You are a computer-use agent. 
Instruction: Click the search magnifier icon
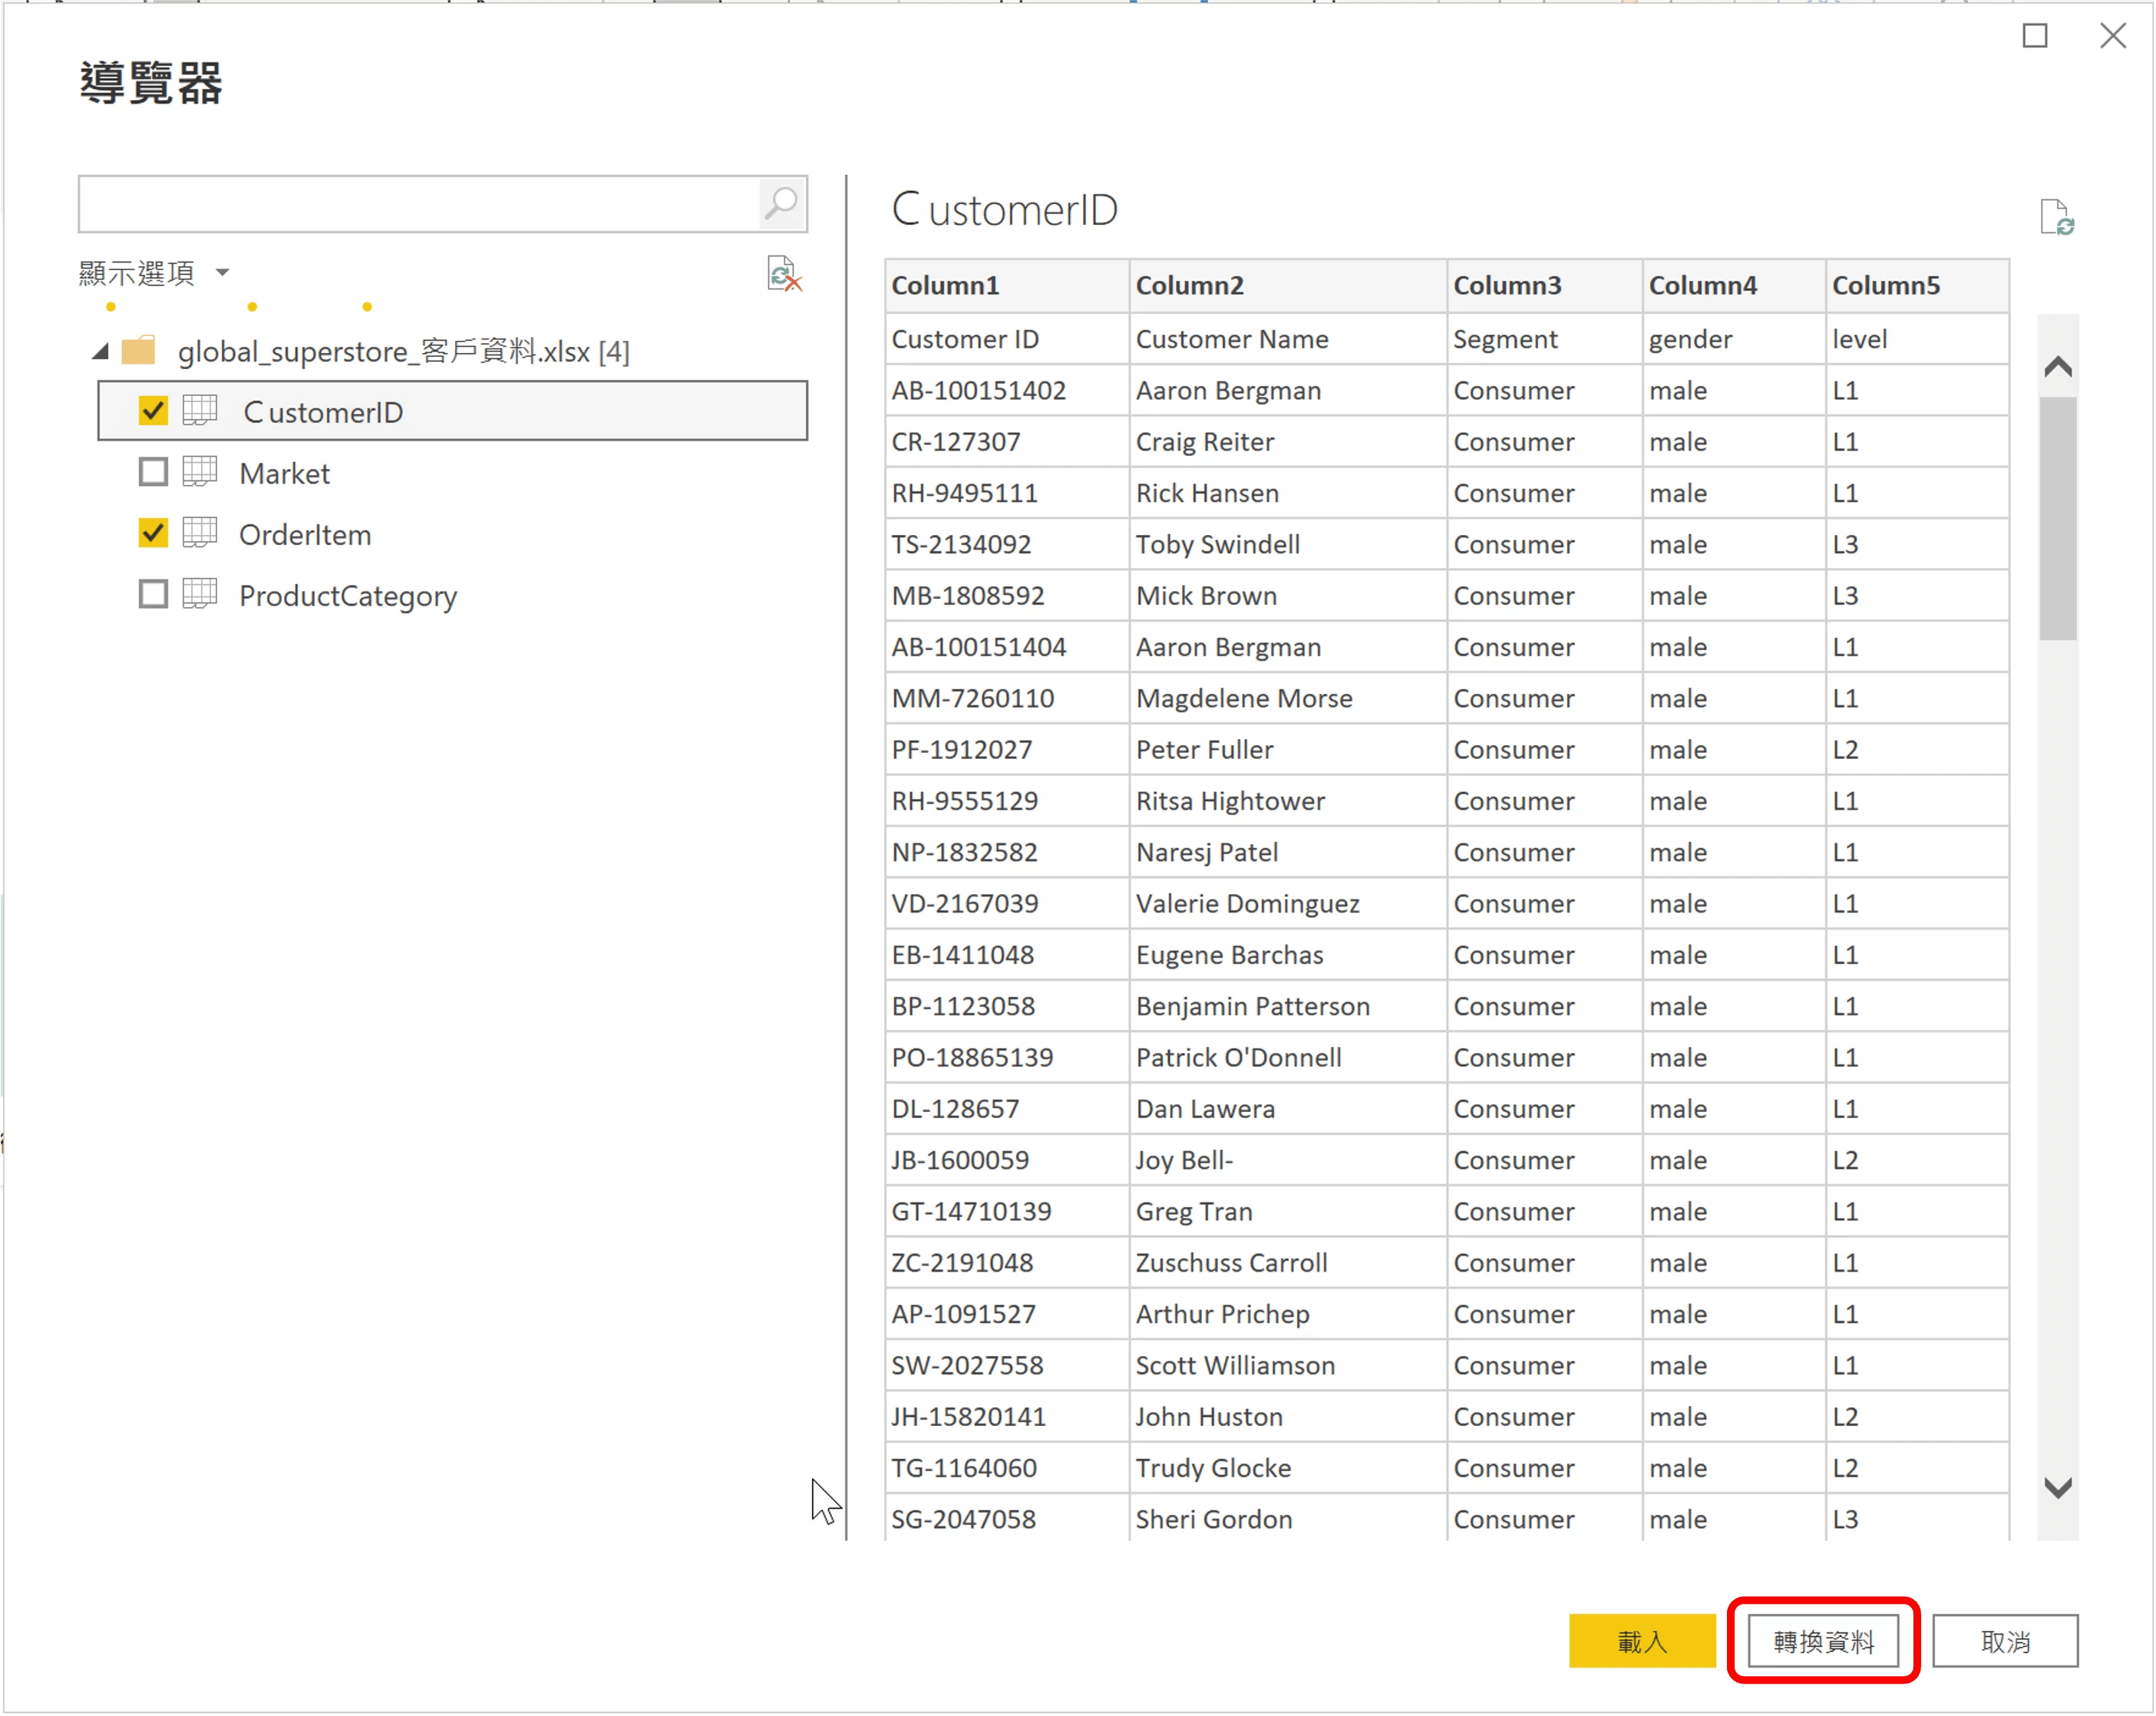coord(781,204)
